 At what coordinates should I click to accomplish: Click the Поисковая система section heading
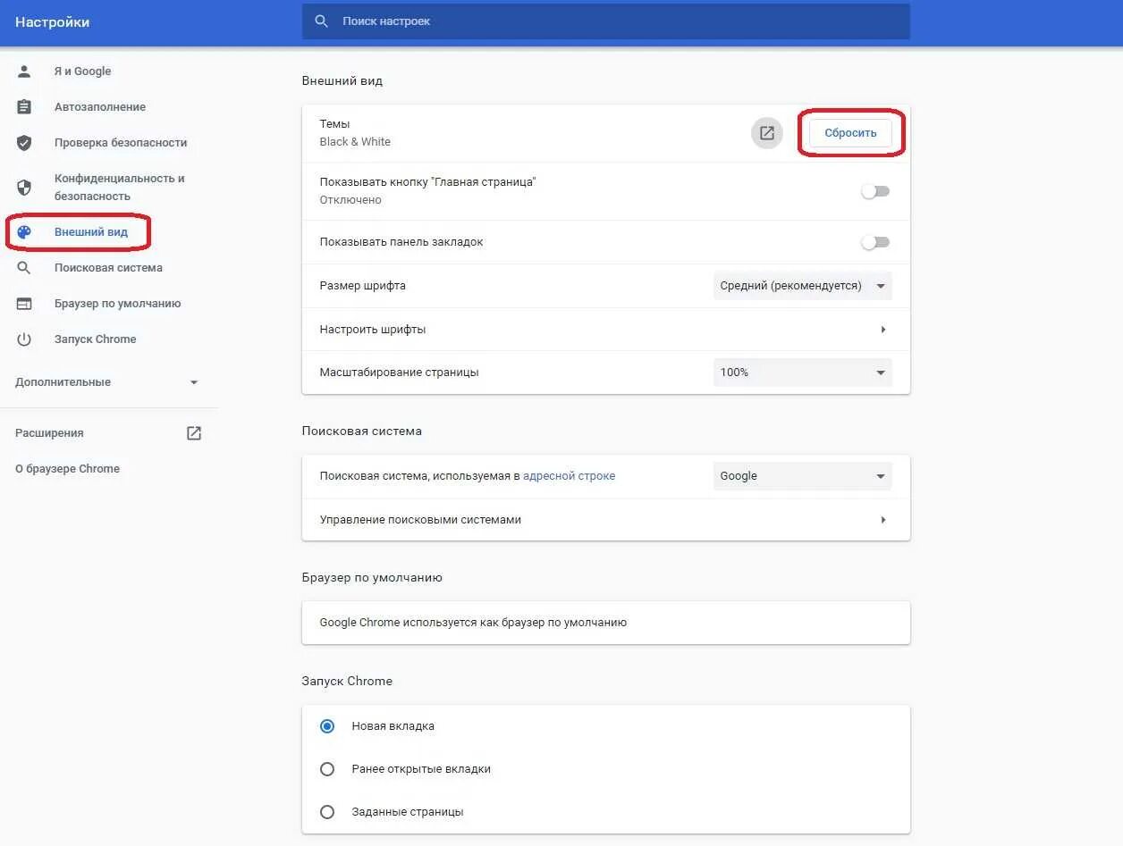[x=362, y=431]
